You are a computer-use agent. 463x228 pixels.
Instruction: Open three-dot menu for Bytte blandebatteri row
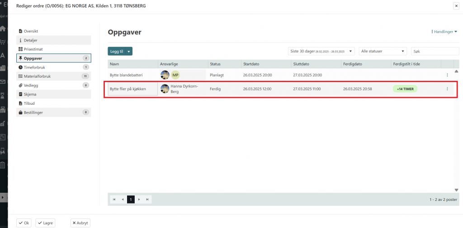(447, 75)
